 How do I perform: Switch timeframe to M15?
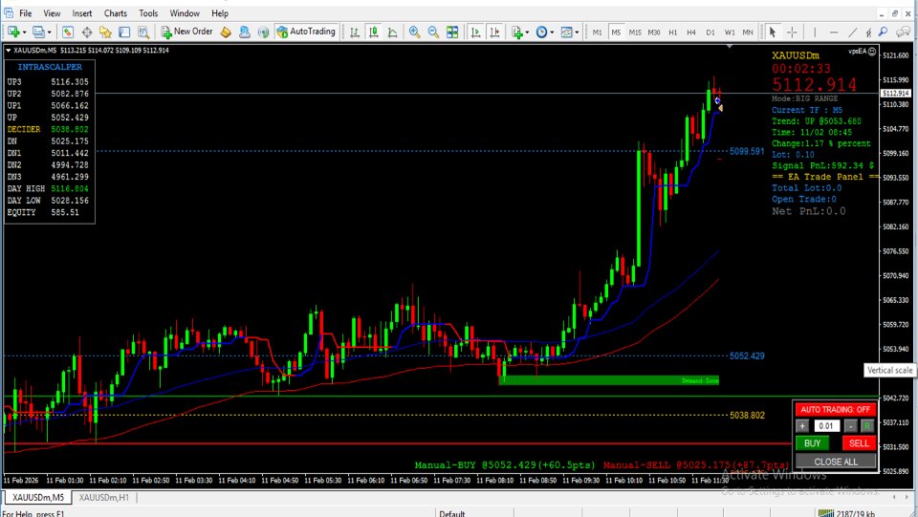(635, 32)
